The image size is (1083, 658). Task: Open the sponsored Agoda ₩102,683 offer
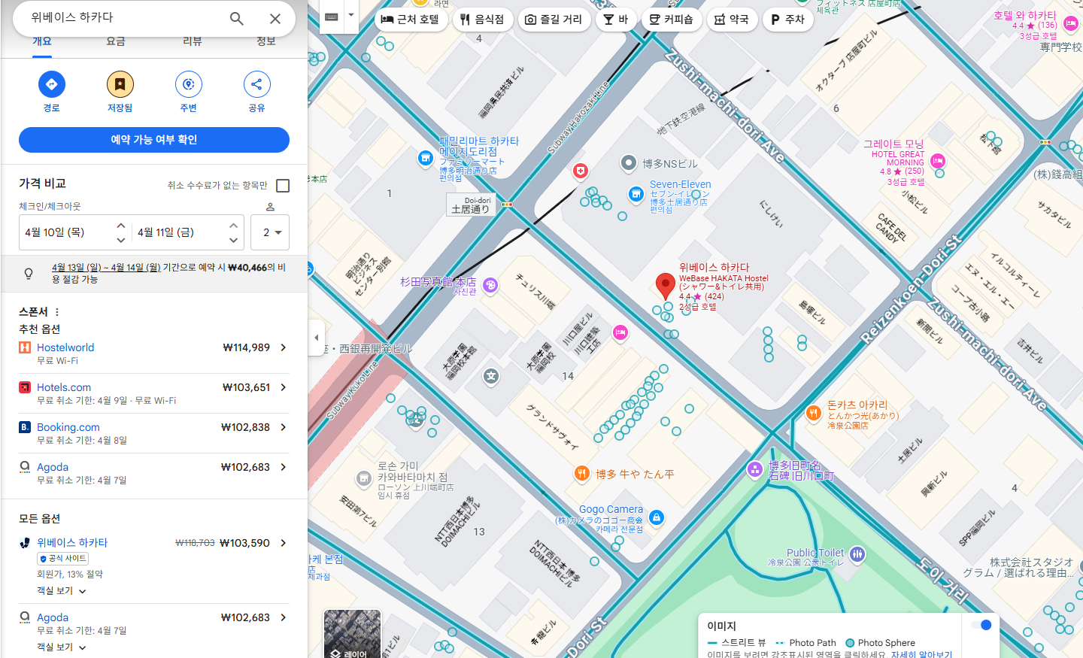[154, 473]
